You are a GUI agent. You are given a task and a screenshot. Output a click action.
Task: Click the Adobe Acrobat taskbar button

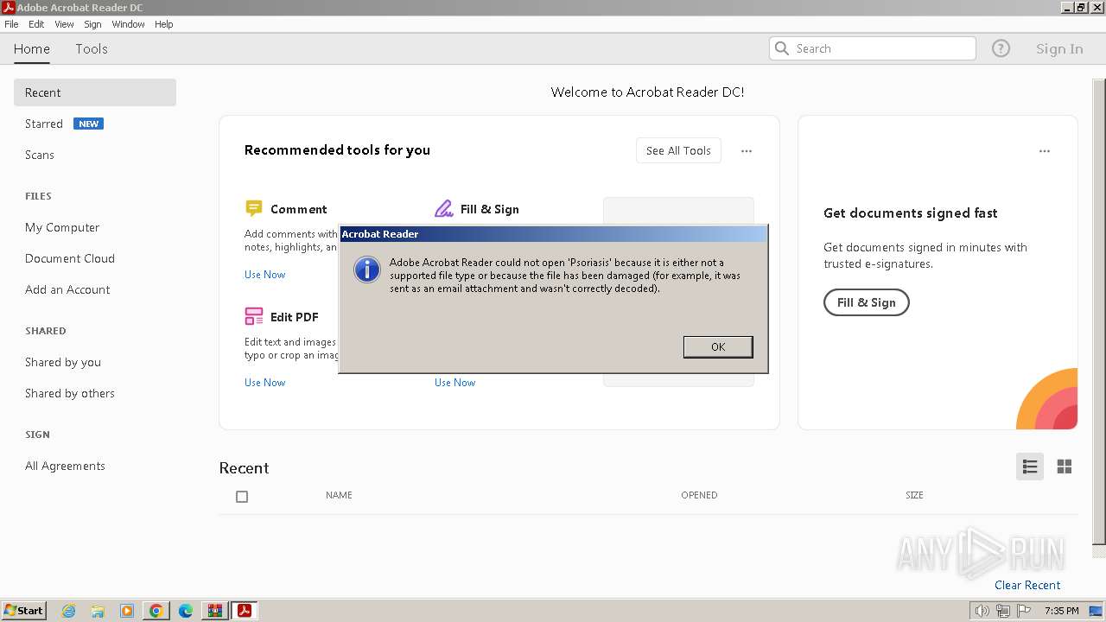pyautogui.click(x=245, y=611)
